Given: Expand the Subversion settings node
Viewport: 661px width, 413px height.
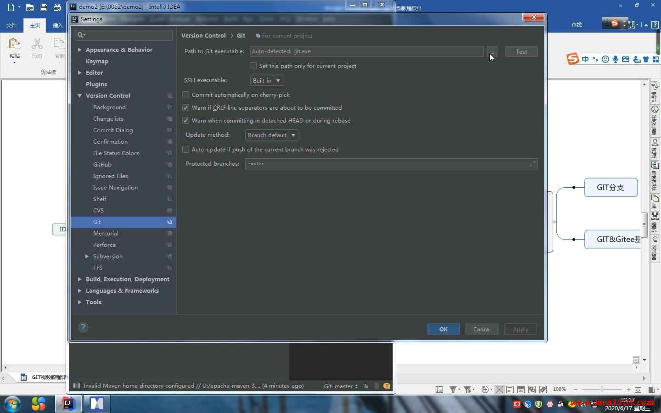Looking at the screenshot, I should tap(87, 256).
